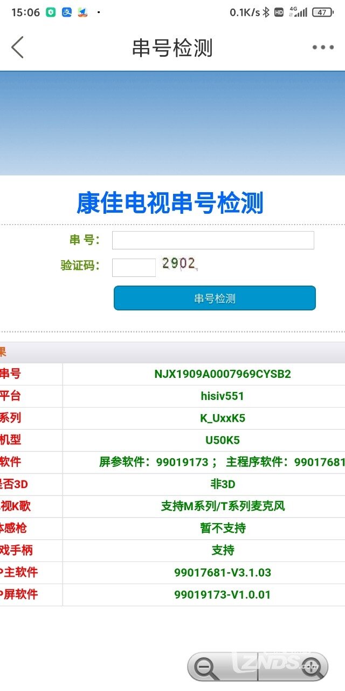345x691 pixels.
Task: Tap the screen software version 99019173-V1.0.01
Action: [x=222, y=594]
